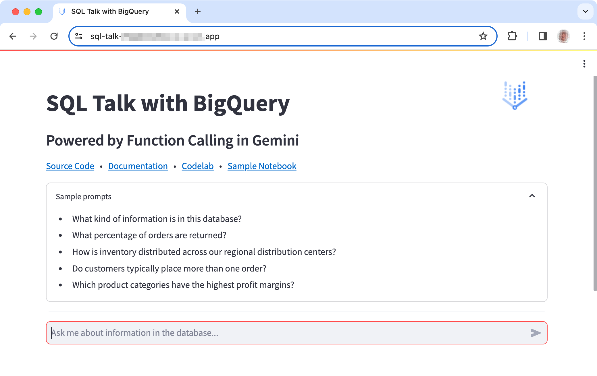597x376 pixels.
Task: Click the browser back navigation arrow
Action: click(x=13, y=36)
